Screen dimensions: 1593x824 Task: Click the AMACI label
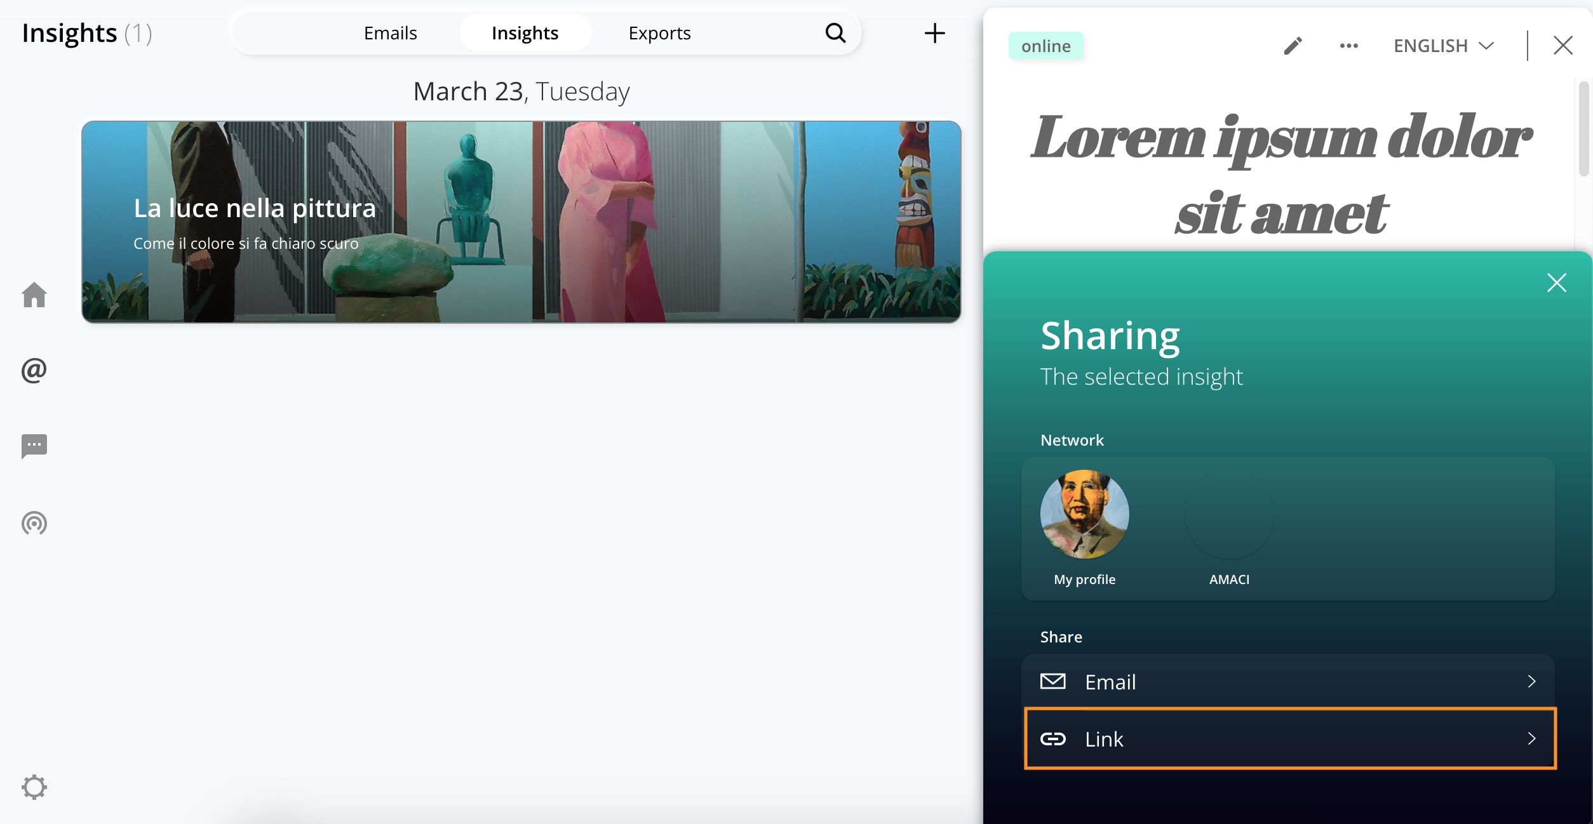tap(1229, 580)
